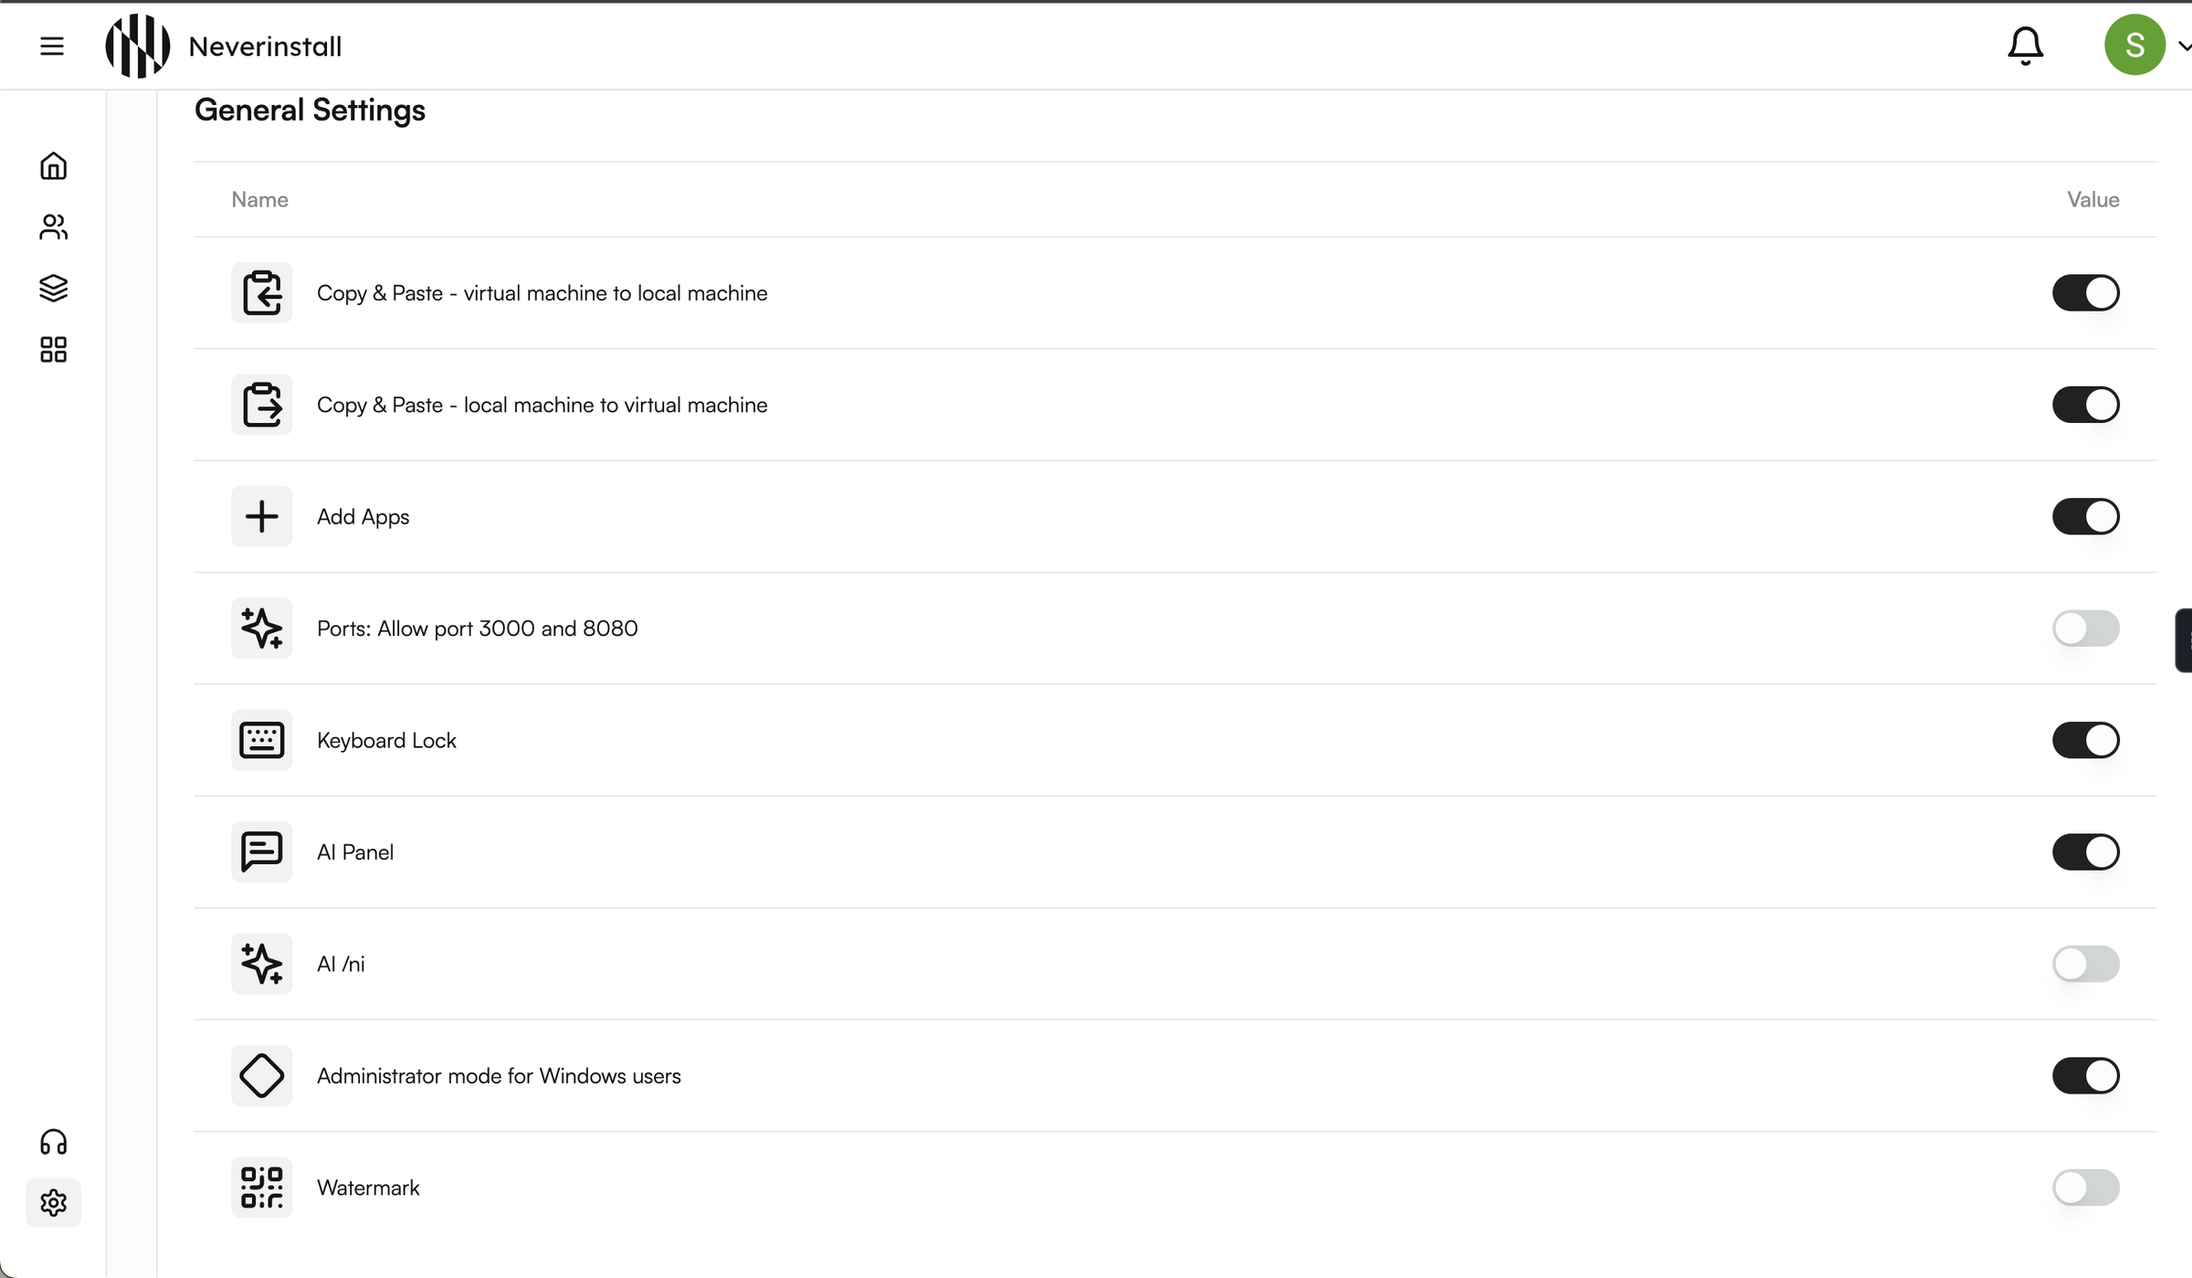Open the notifications bell
Image resolution: width=2192 pixels, height=1278 pixels.
point(2025,46)
